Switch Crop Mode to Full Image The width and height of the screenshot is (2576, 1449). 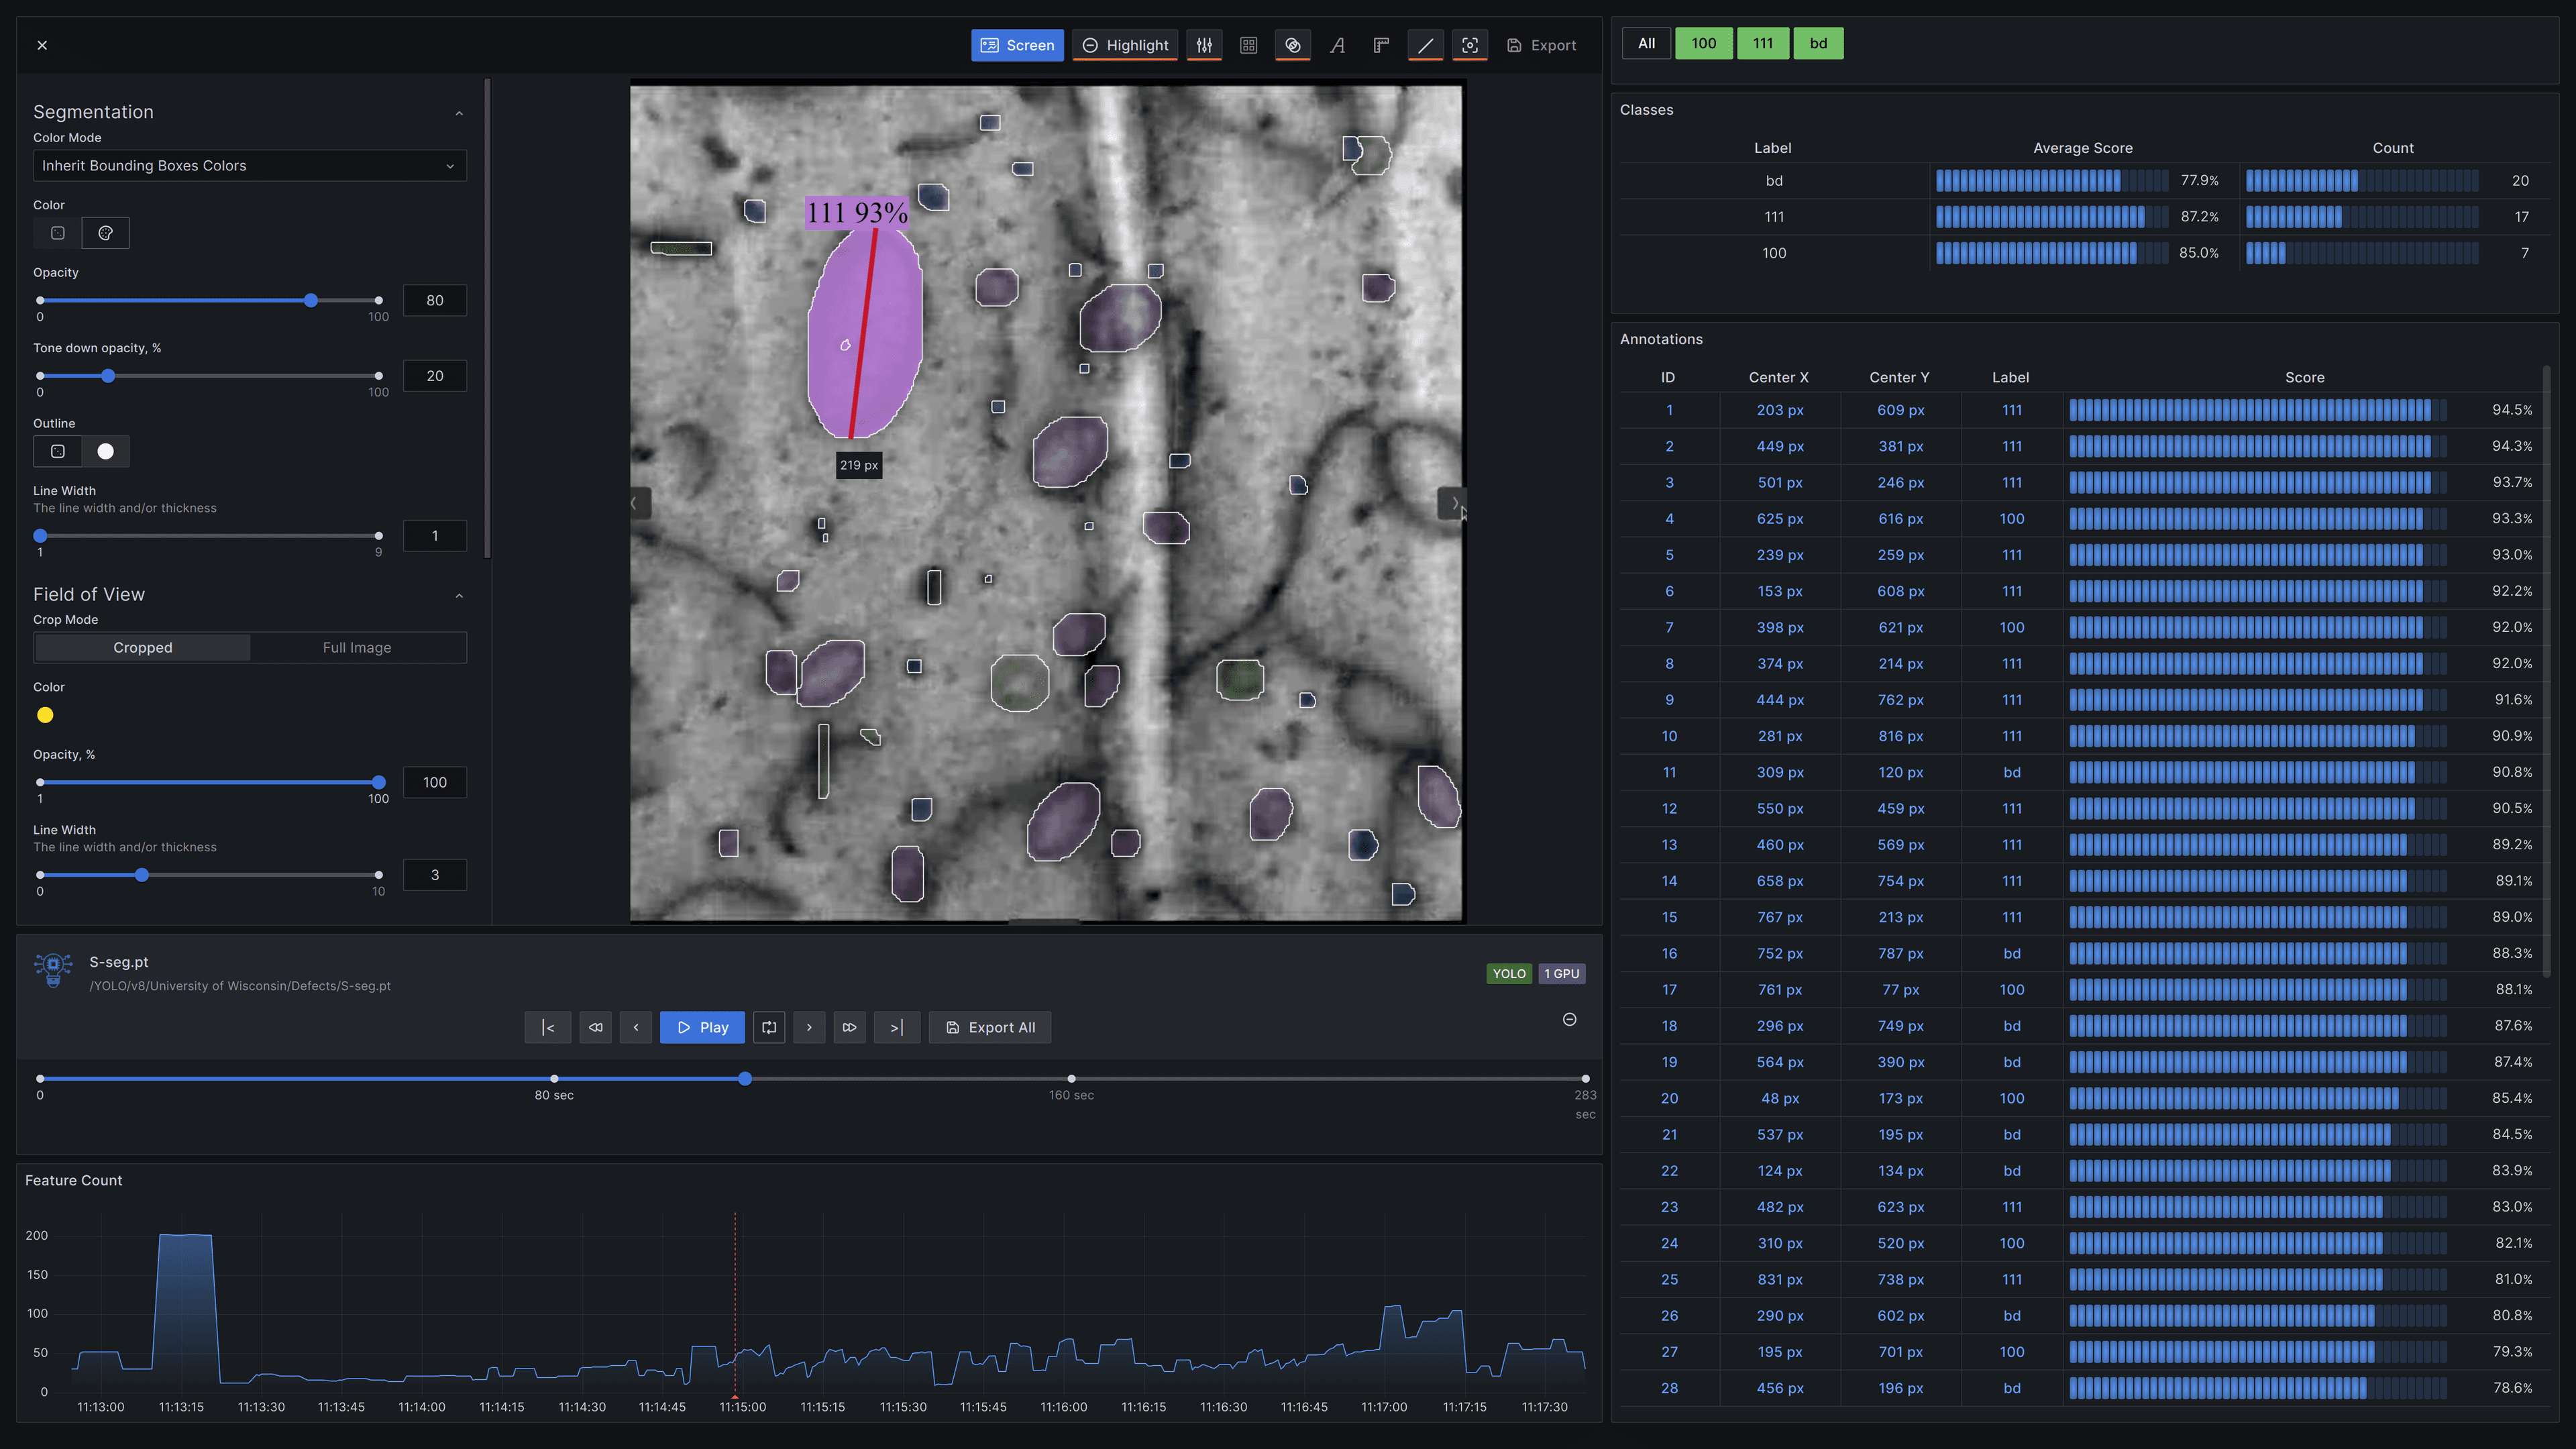pyautogui.click(x=356, y=647)
